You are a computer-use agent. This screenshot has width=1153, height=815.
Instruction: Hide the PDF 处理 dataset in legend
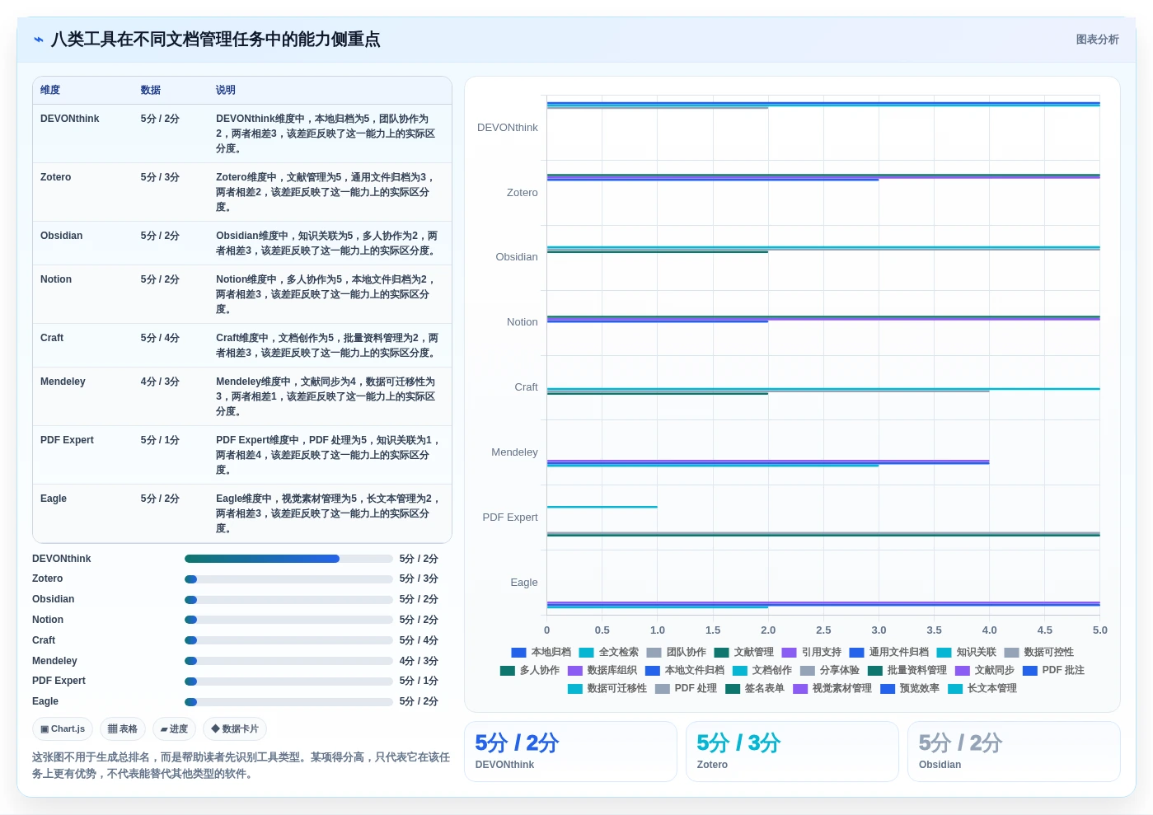click(686, 689)
